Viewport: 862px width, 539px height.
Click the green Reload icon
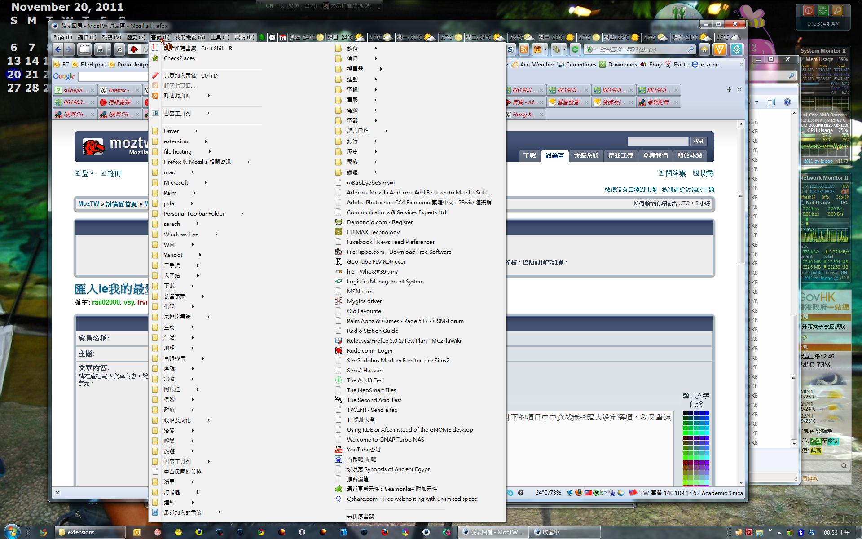(575, 49)
